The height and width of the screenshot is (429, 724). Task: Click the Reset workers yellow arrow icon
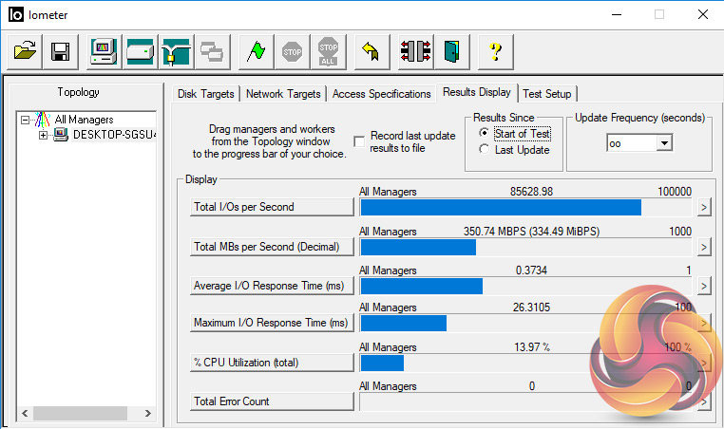372,53
